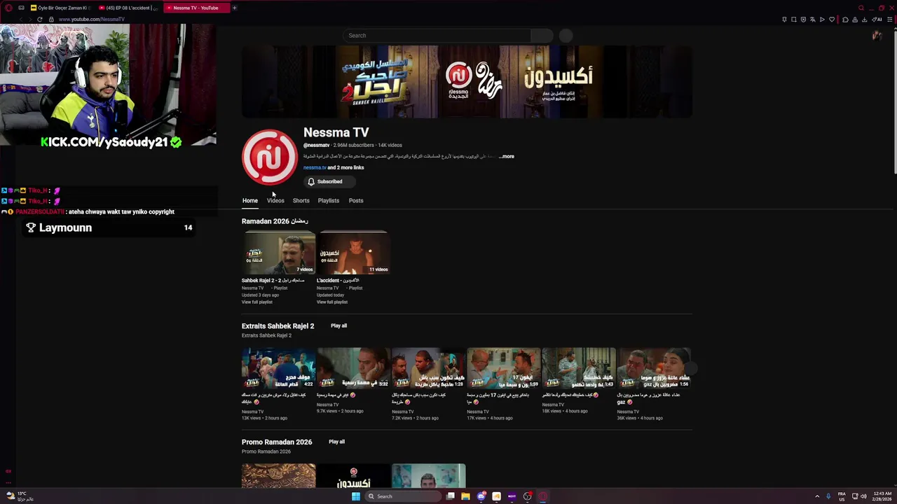
Task: Click the Opera GX icon on the taskbar
Action: click(x=542, y=496)
